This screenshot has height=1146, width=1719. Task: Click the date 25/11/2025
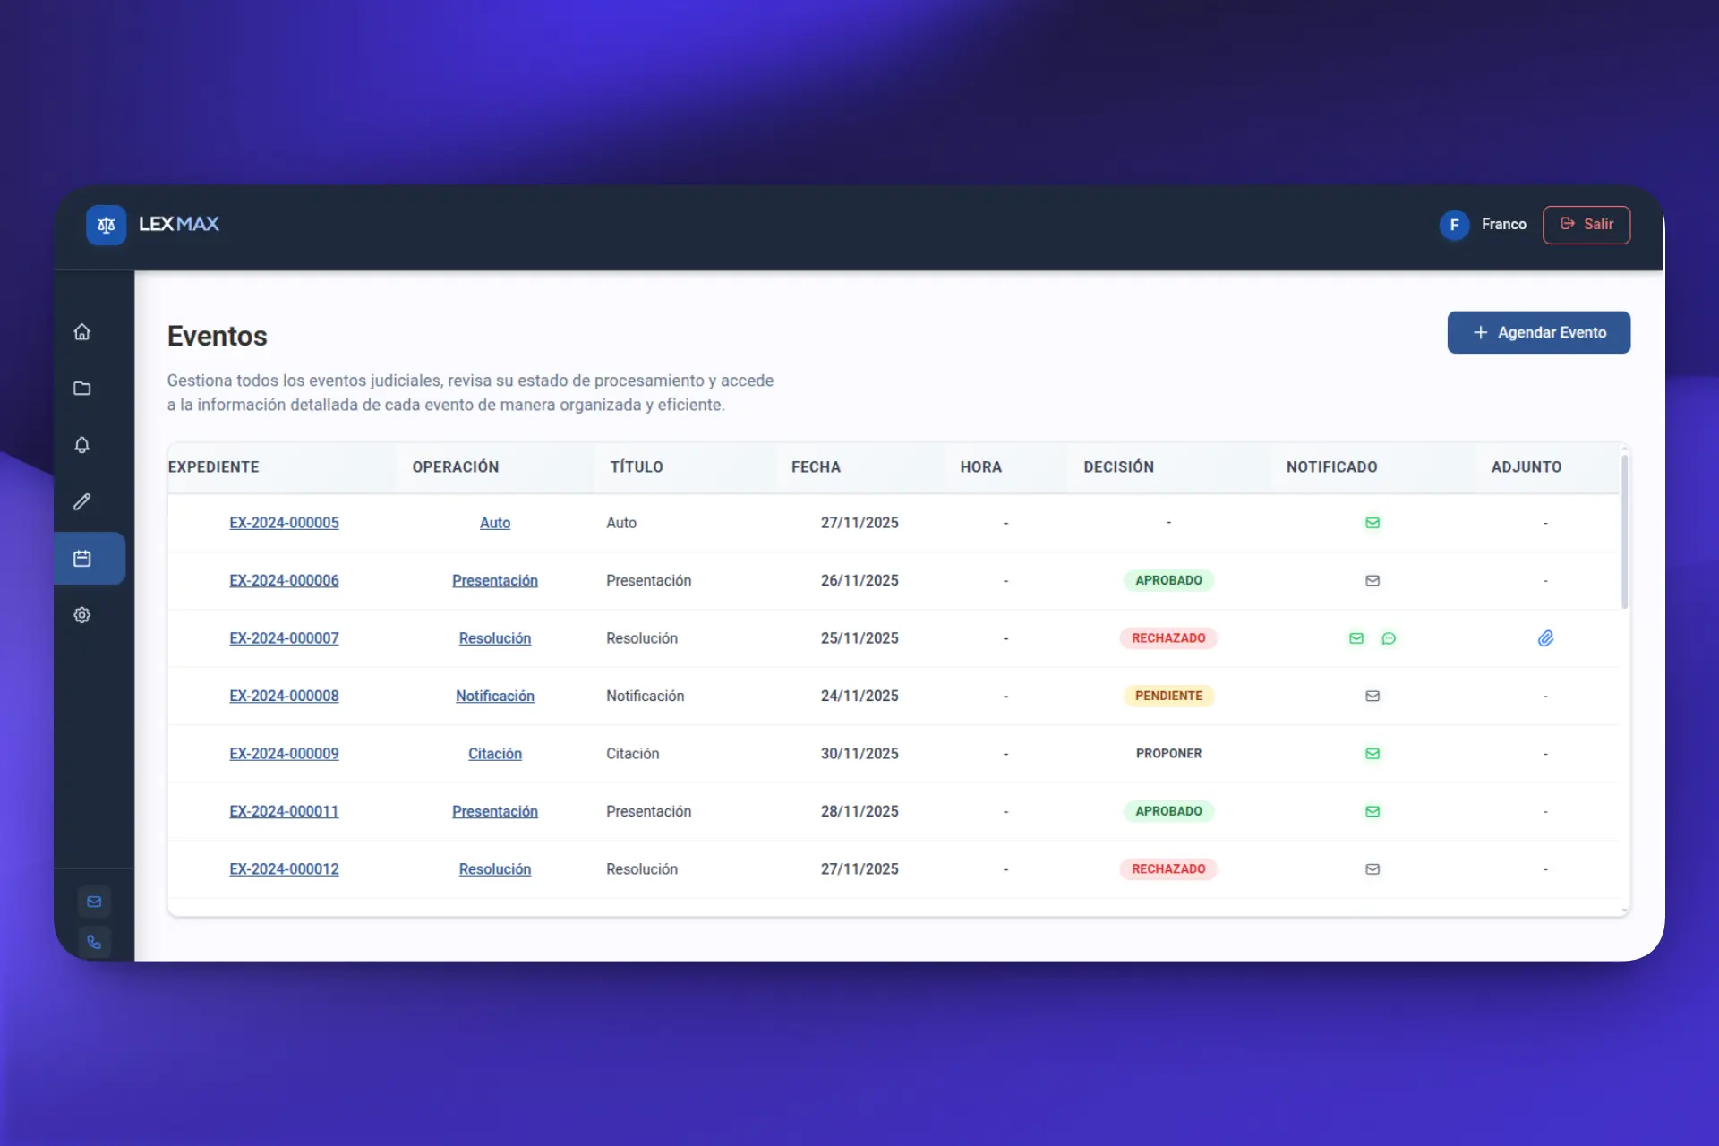[859, 638]
